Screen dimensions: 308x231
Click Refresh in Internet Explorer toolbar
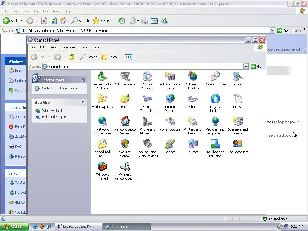54,21
